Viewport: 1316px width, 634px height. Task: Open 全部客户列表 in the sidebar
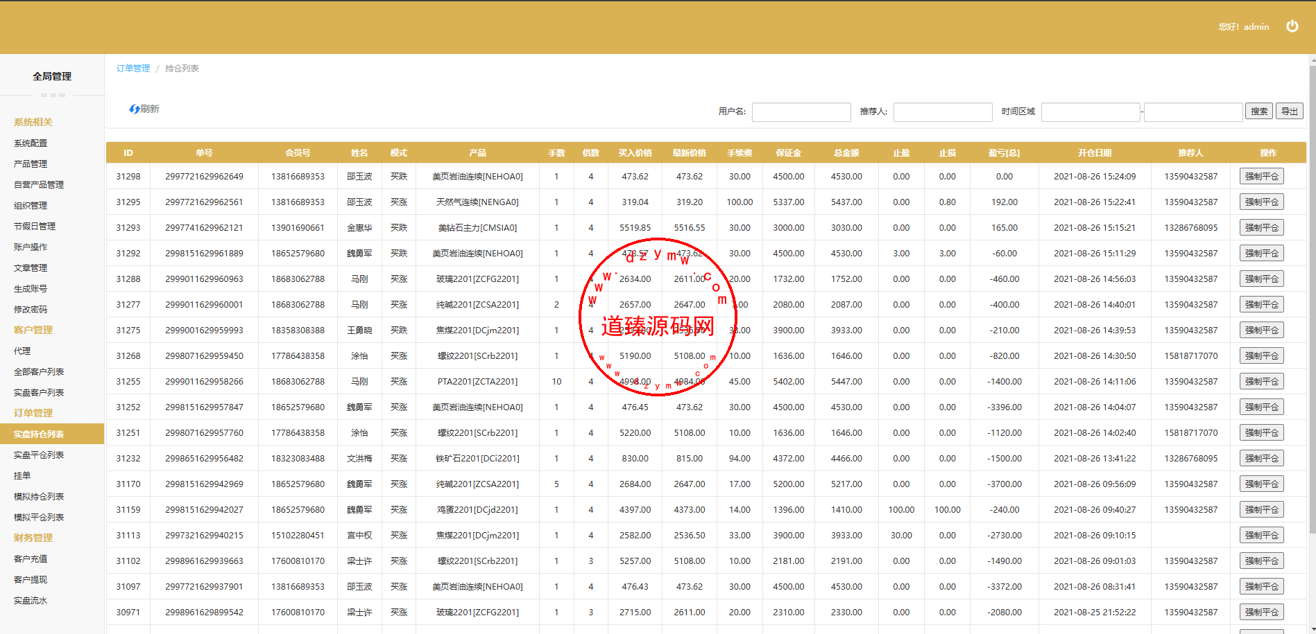point(39,372)
